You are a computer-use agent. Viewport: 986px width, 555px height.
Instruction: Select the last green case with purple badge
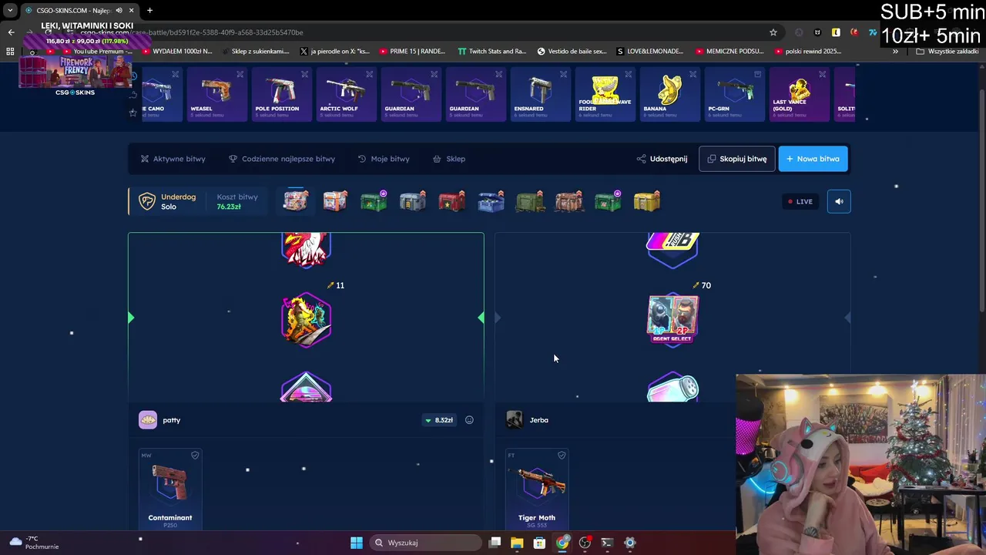point(608,200)
